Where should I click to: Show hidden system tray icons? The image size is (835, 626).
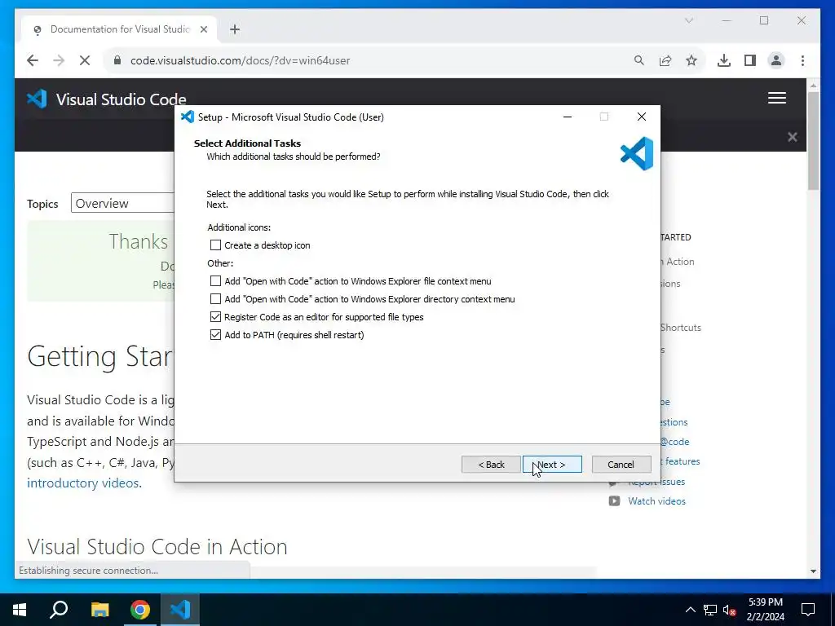click(x=690, y=610)
